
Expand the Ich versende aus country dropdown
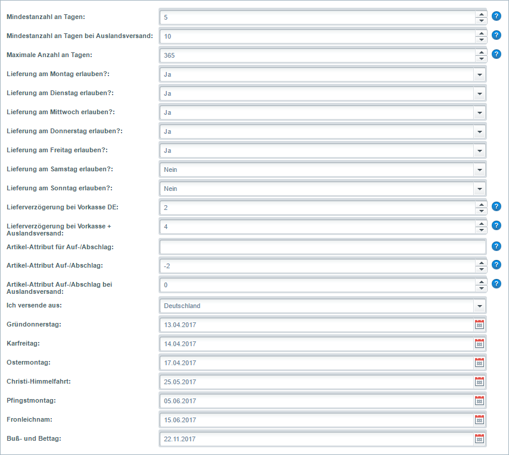pyautogui.click(x=479, y=306)
